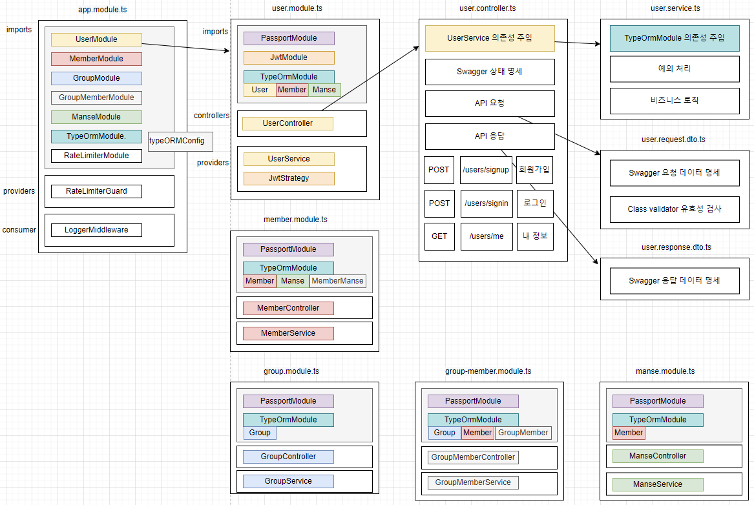The image size is (754, 505).
Task: Click PassportModule inside group-member.module.ts
Action: coord(473,401)
